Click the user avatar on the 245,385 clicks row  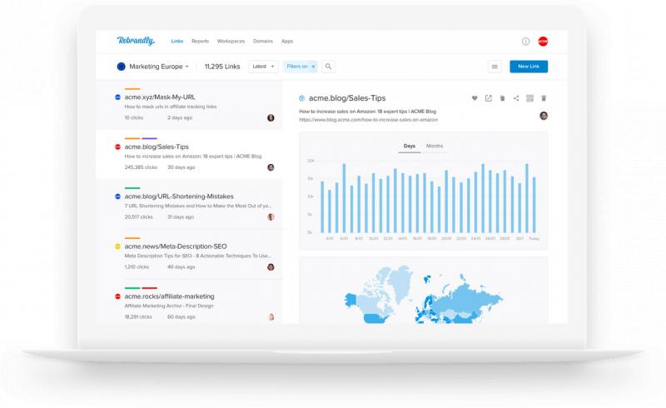[x=271, y=167]
